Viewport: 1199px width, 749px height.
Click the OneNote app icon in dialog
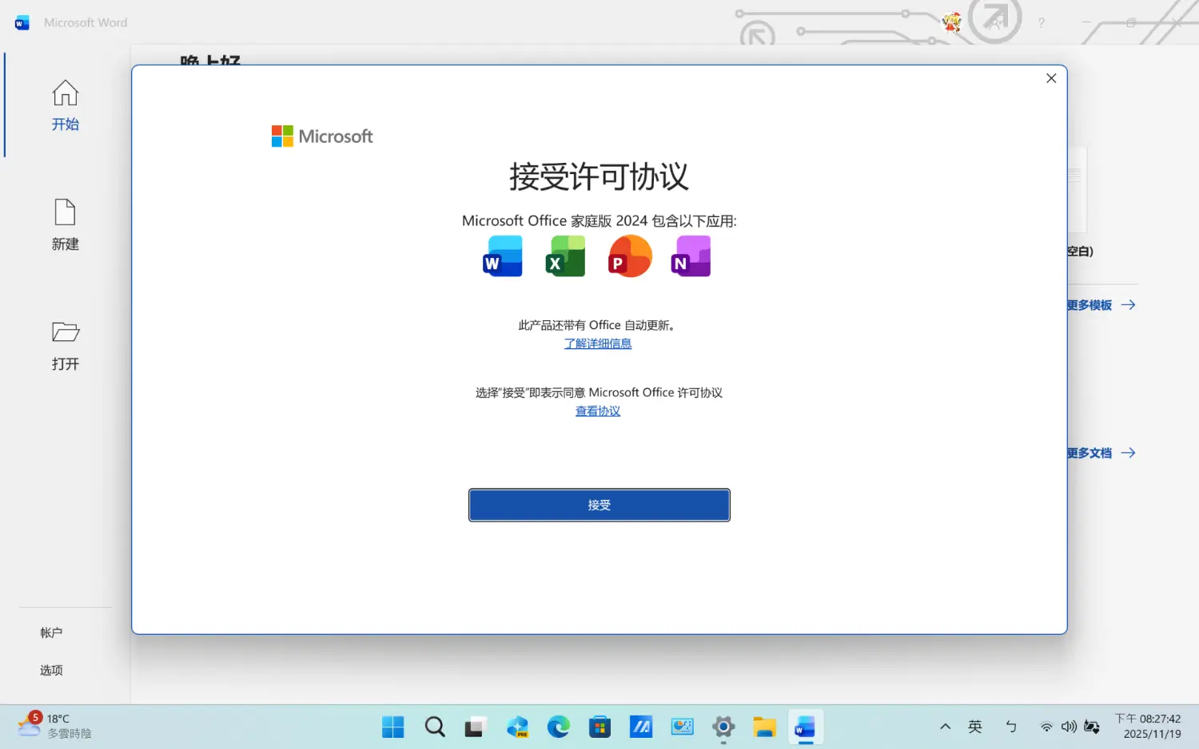point(691,256)
